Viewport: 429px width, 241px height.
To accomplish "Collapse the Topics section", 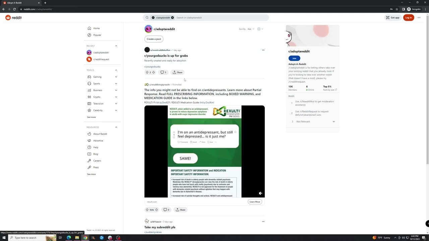I will [x=116, y=70].
